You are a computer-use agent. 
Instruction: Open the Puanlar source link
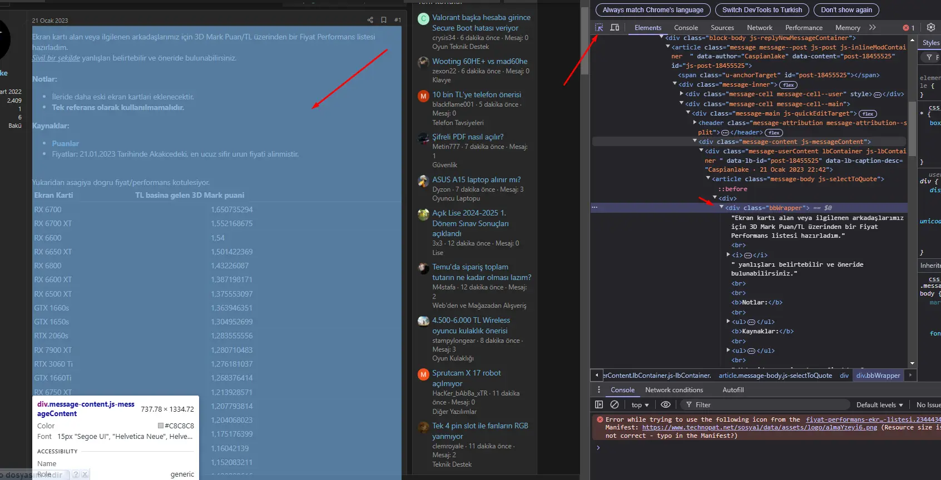click(x=66, y=143)
